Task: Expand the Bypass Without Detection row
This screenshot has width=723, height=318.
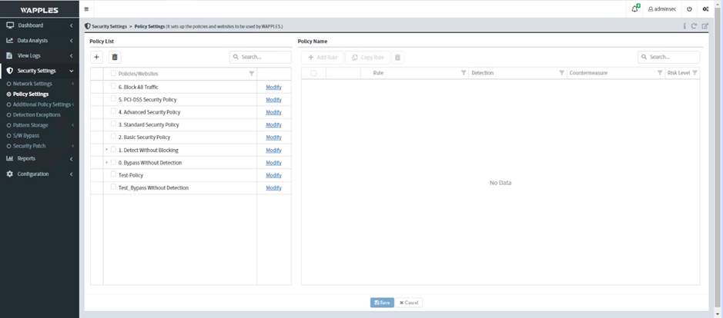Action: click(x=106, y=162)
